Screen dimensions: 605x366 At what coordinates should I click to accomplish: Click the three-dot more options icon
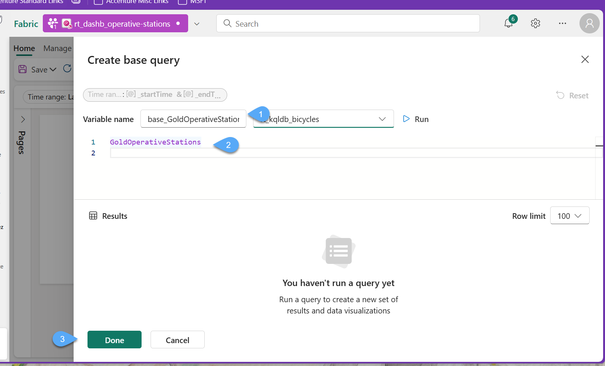click(x=562, y=23)
